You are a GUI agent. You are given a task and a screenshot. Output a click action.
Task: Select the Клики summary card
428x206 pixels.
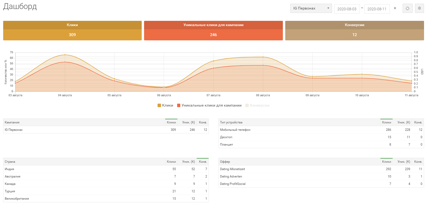(72, 31)
